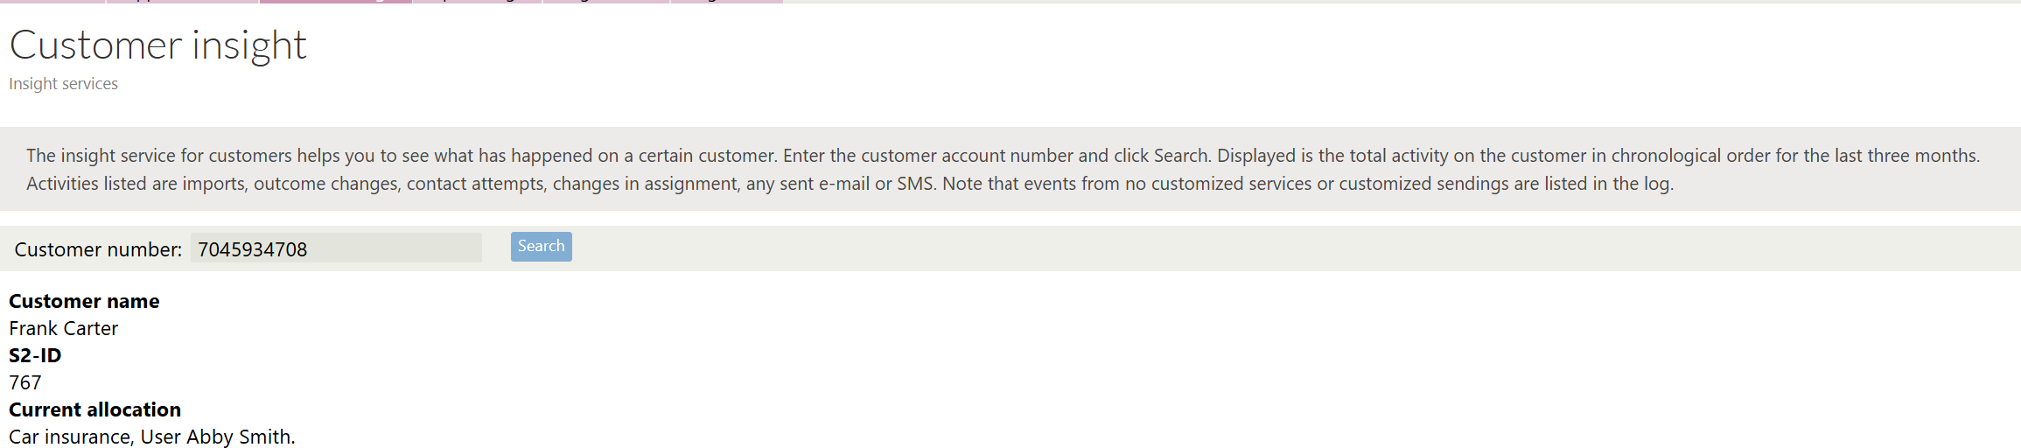Focus the Customer number input field
The width and height of the screenshot is (2021, 448).
coord(336,248)
